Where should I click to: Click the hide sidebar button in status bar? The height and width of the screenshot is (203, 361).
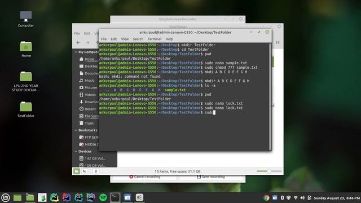[95, 171]
